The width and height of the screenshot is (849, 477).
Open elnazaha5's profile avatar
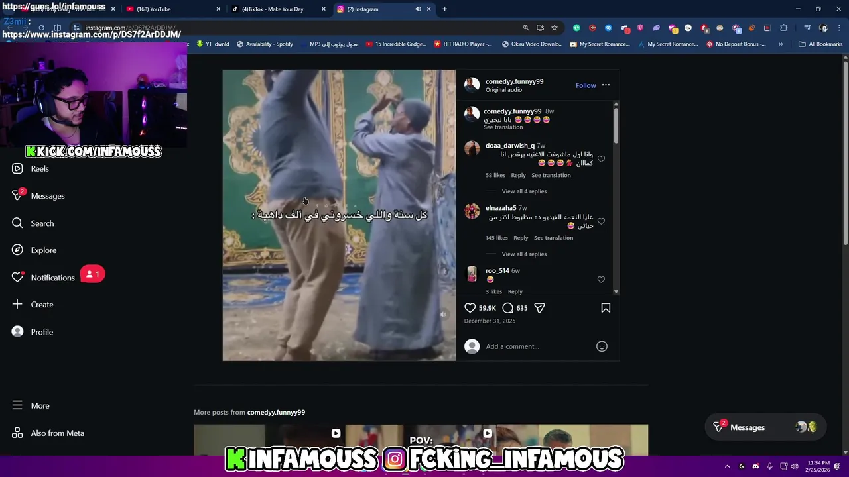[472, 211]
